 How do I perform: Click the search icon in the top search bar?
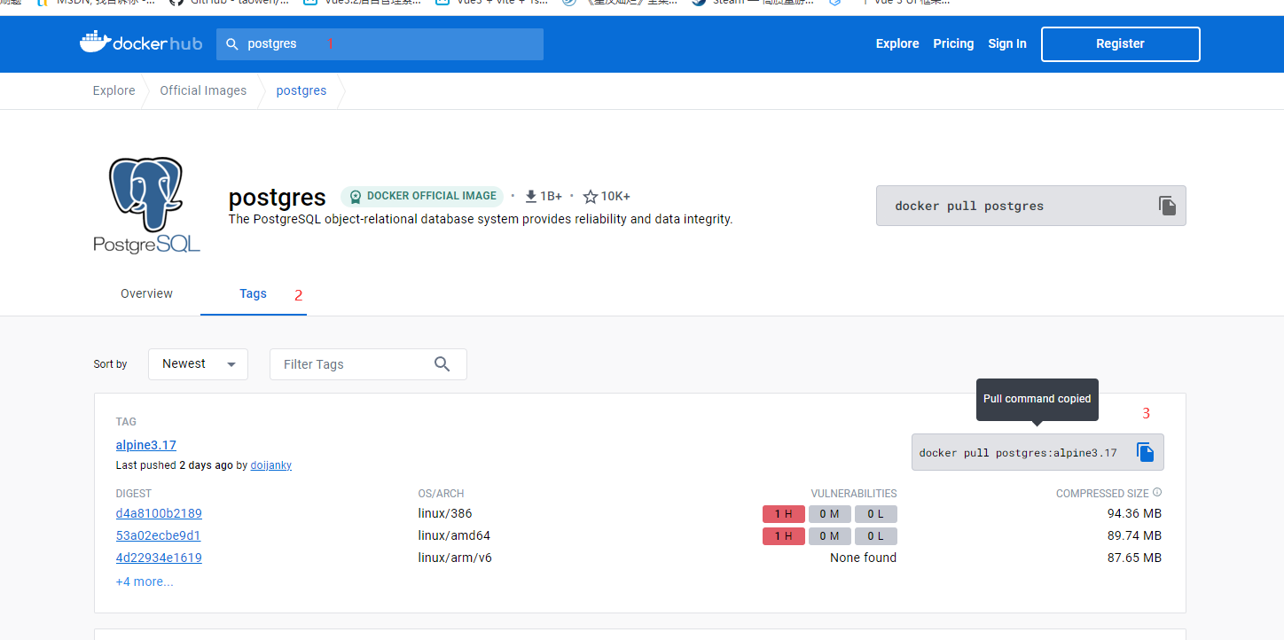(x=231, y=43)
